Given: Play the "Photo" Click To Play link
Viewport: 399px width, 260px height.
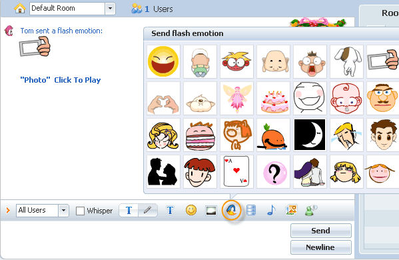Looking at the screenshot, I should [x=61, y=80].
